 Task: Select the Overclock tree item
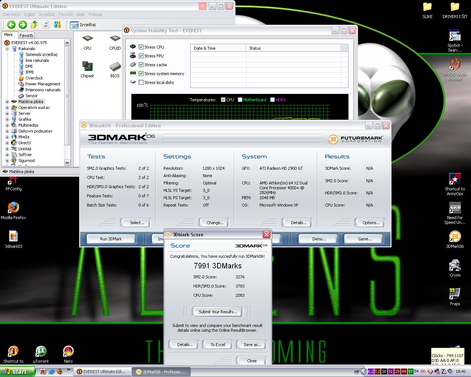pyautogui.click(x=31, y=78)
